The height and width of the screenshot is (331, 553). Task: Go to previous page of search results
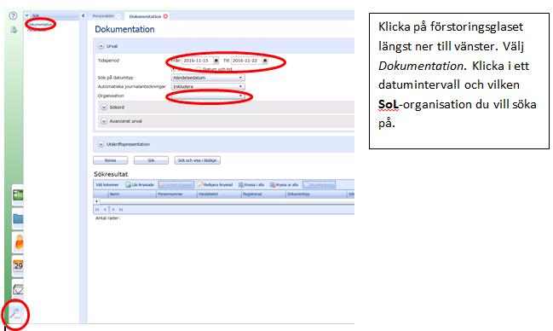105,210
